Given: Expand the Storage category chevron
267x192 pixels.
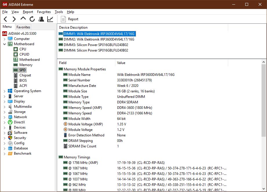Looking at the screenshot, I should (x=5, y=112).
